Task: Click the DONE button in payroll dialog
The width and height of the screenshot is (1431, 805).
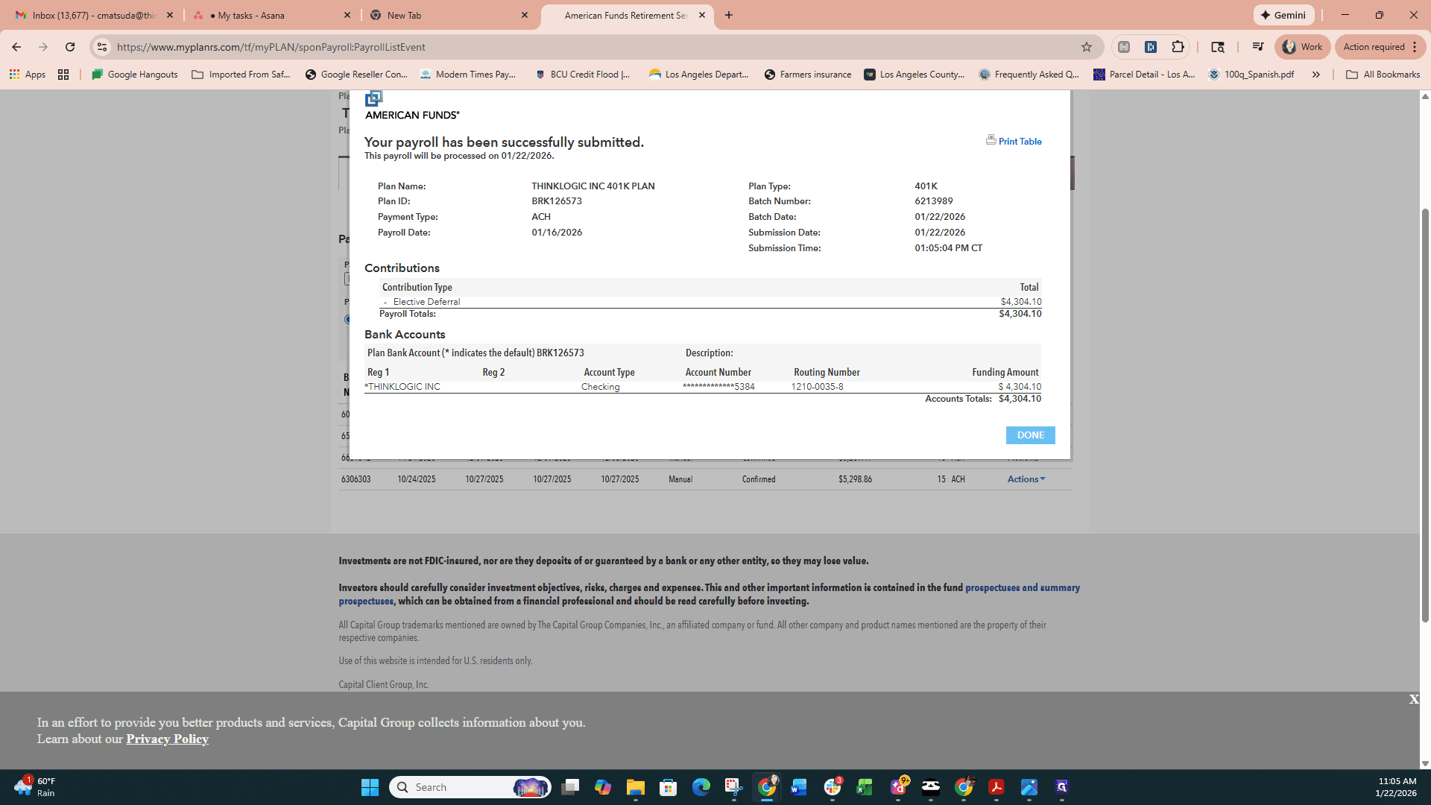Action: pyautogui.click(x=1030, y=435)
